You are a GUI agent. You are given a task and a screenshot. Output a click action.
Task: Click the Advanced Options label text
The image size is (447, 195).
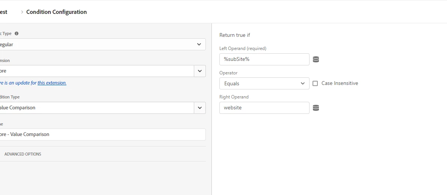tap(23, 154)
